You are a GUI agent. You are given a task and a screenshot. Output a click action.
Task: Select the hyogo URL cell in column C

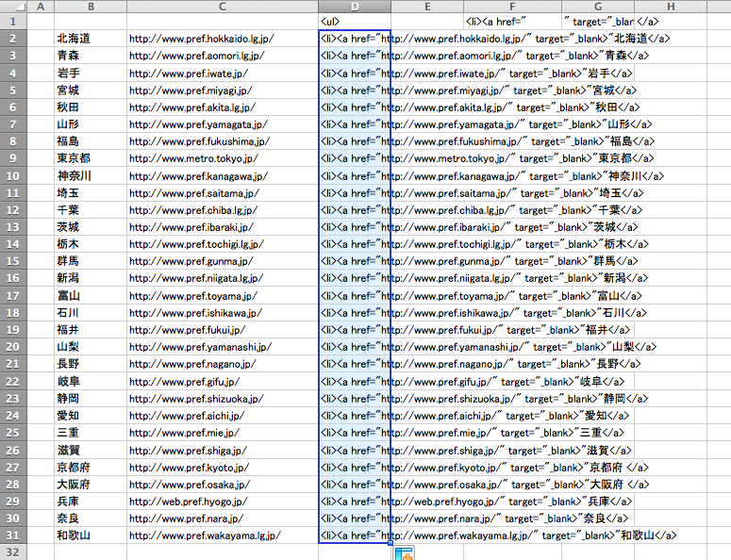point(222,502)
